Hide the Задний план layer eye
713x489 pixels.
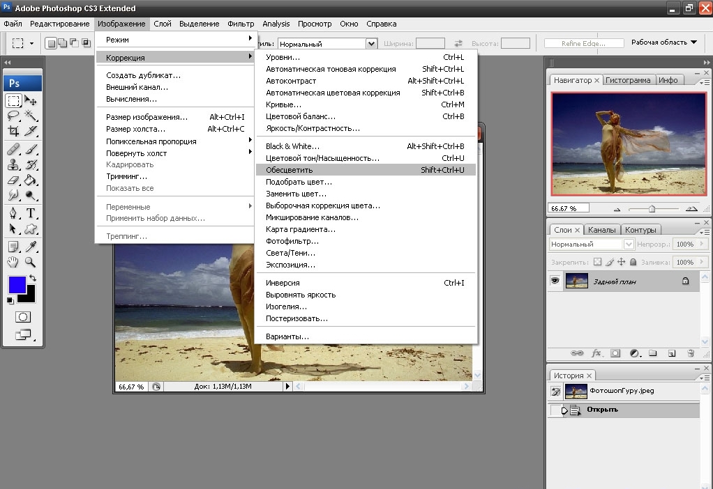556,281
